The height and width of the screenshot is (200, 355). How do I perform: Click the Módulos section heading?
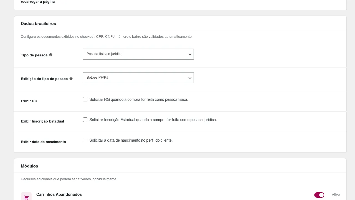click(x=29, y=166)
